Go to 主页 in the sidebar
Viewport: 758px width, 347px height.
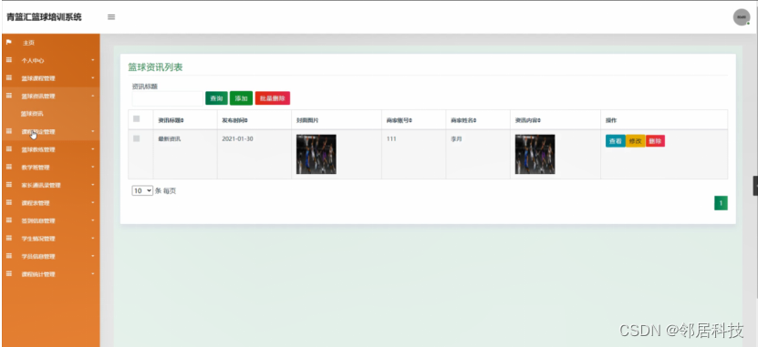click(28, 43)
